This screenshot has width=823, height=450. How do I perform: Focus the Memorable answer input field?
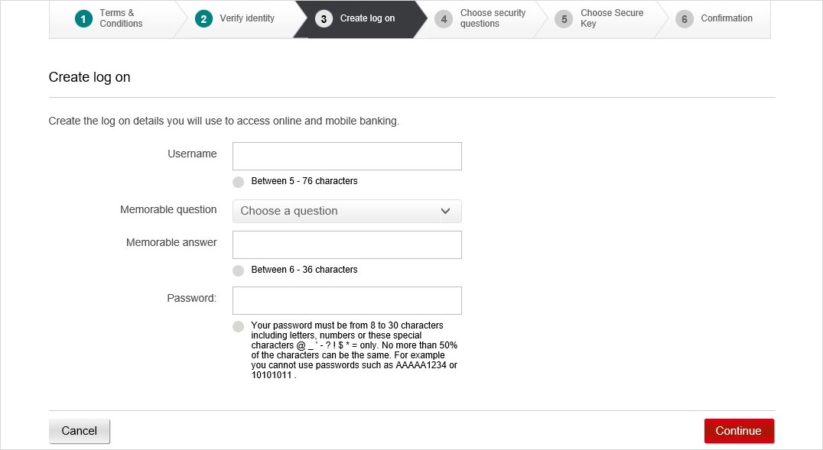[347, 245]
